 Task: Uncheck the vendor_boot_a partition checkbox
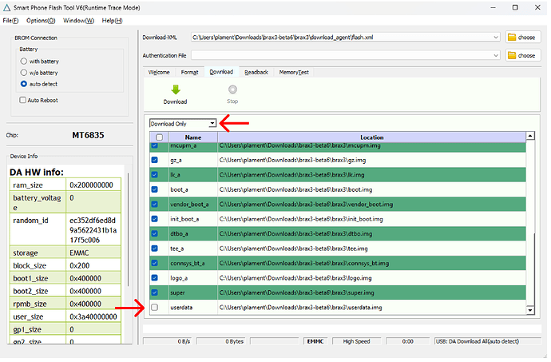[155, 205]
